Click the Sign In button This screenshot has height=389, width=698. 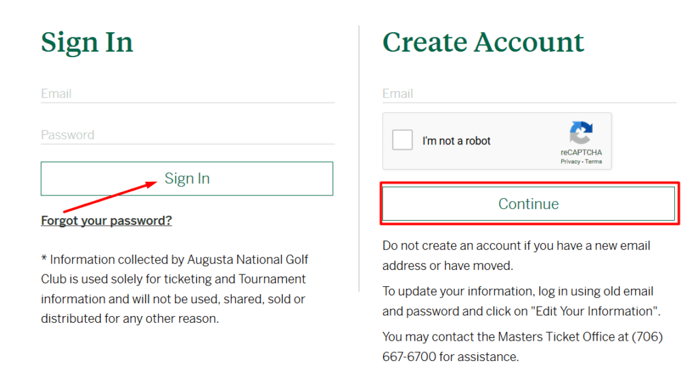click(187, 178)
